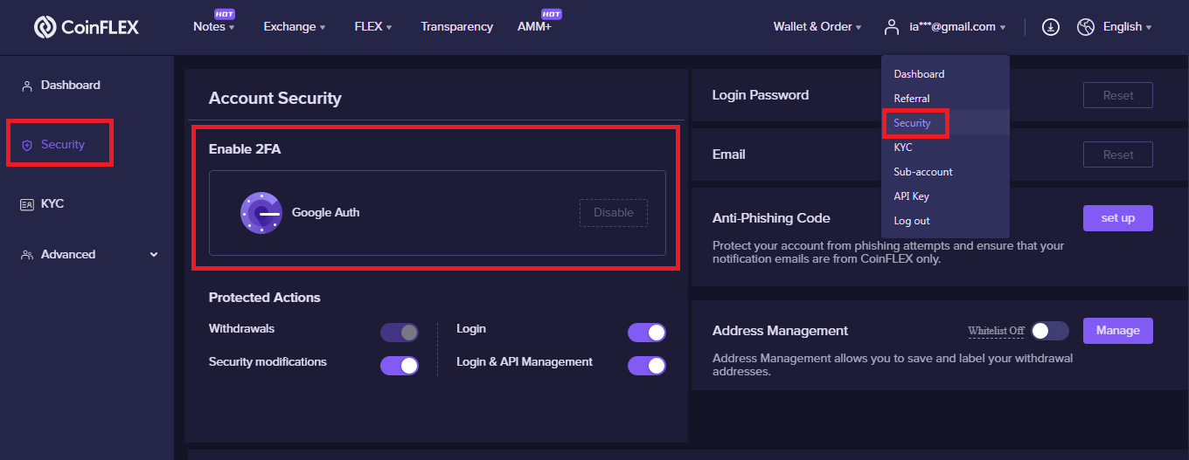Click the Dashboard person icon in the sidebar
1189x460 pixels.
click(x=26, y=86)
